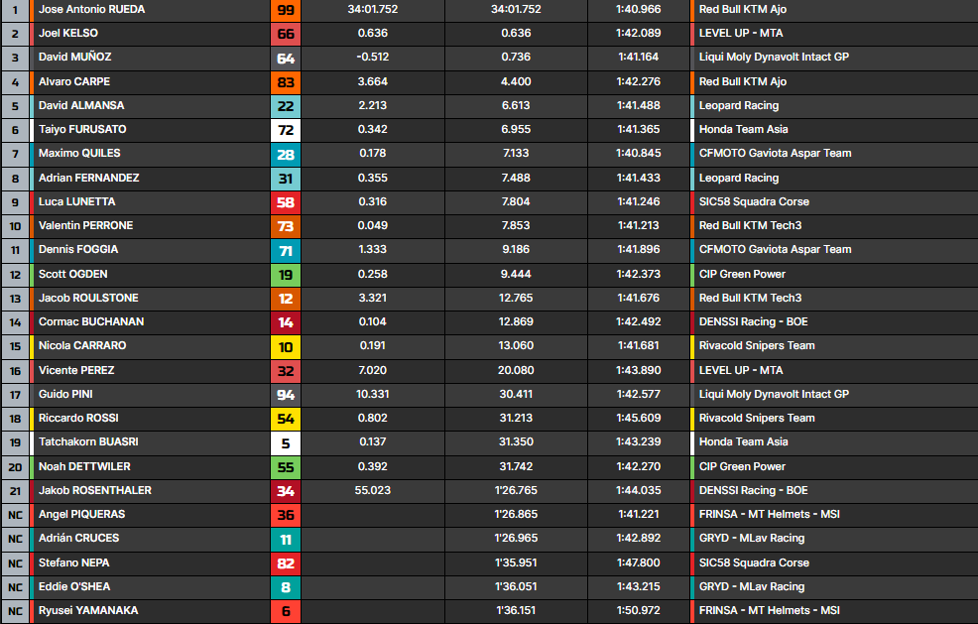Click Ryusei YAMANAKA in the last row
The width and height of the screenshot is (978, 624).
88,611
